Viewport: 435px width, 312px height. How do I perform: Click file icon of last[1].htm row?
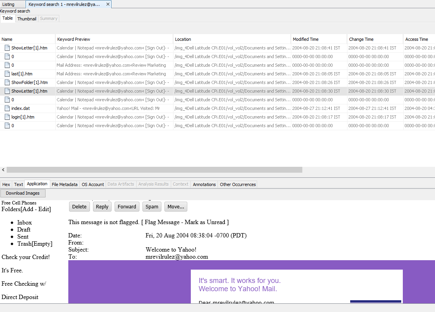7,74
